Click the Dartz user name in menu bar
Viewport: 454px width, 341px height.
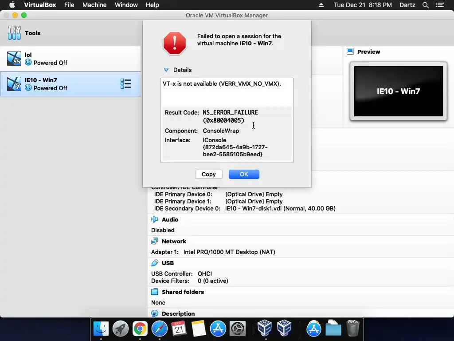click(407, 5)
